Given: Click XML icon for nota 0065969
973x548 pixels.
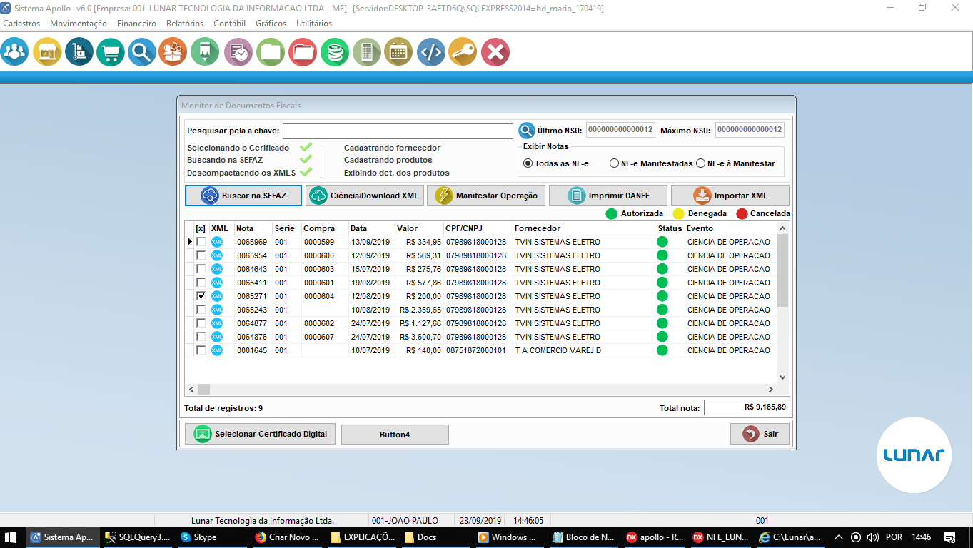Looking at the screenshot, I should tap(217, 242).
